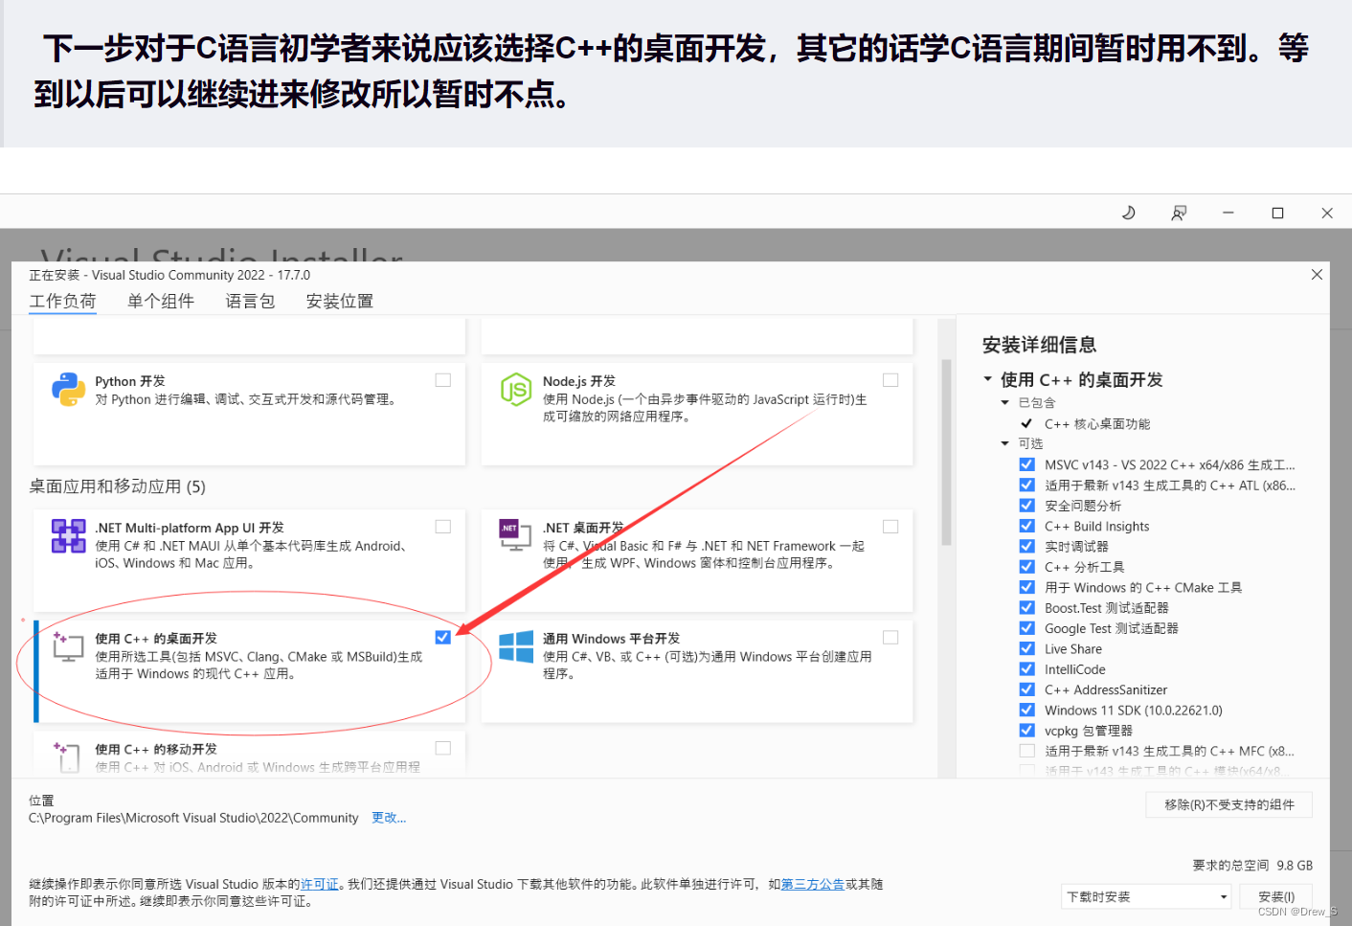Enable the Universal Windows Platform checkbox
The width and height of the screenshot is (1352, 926).
[x=890, y=638]
